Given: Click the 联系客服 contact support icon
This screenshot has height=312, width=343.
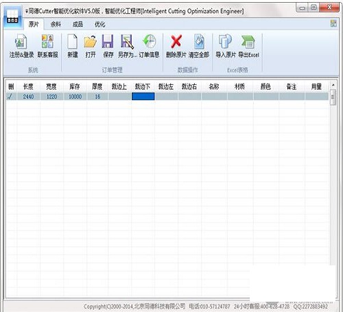Looking at the screenshot, I should (47, 46).
